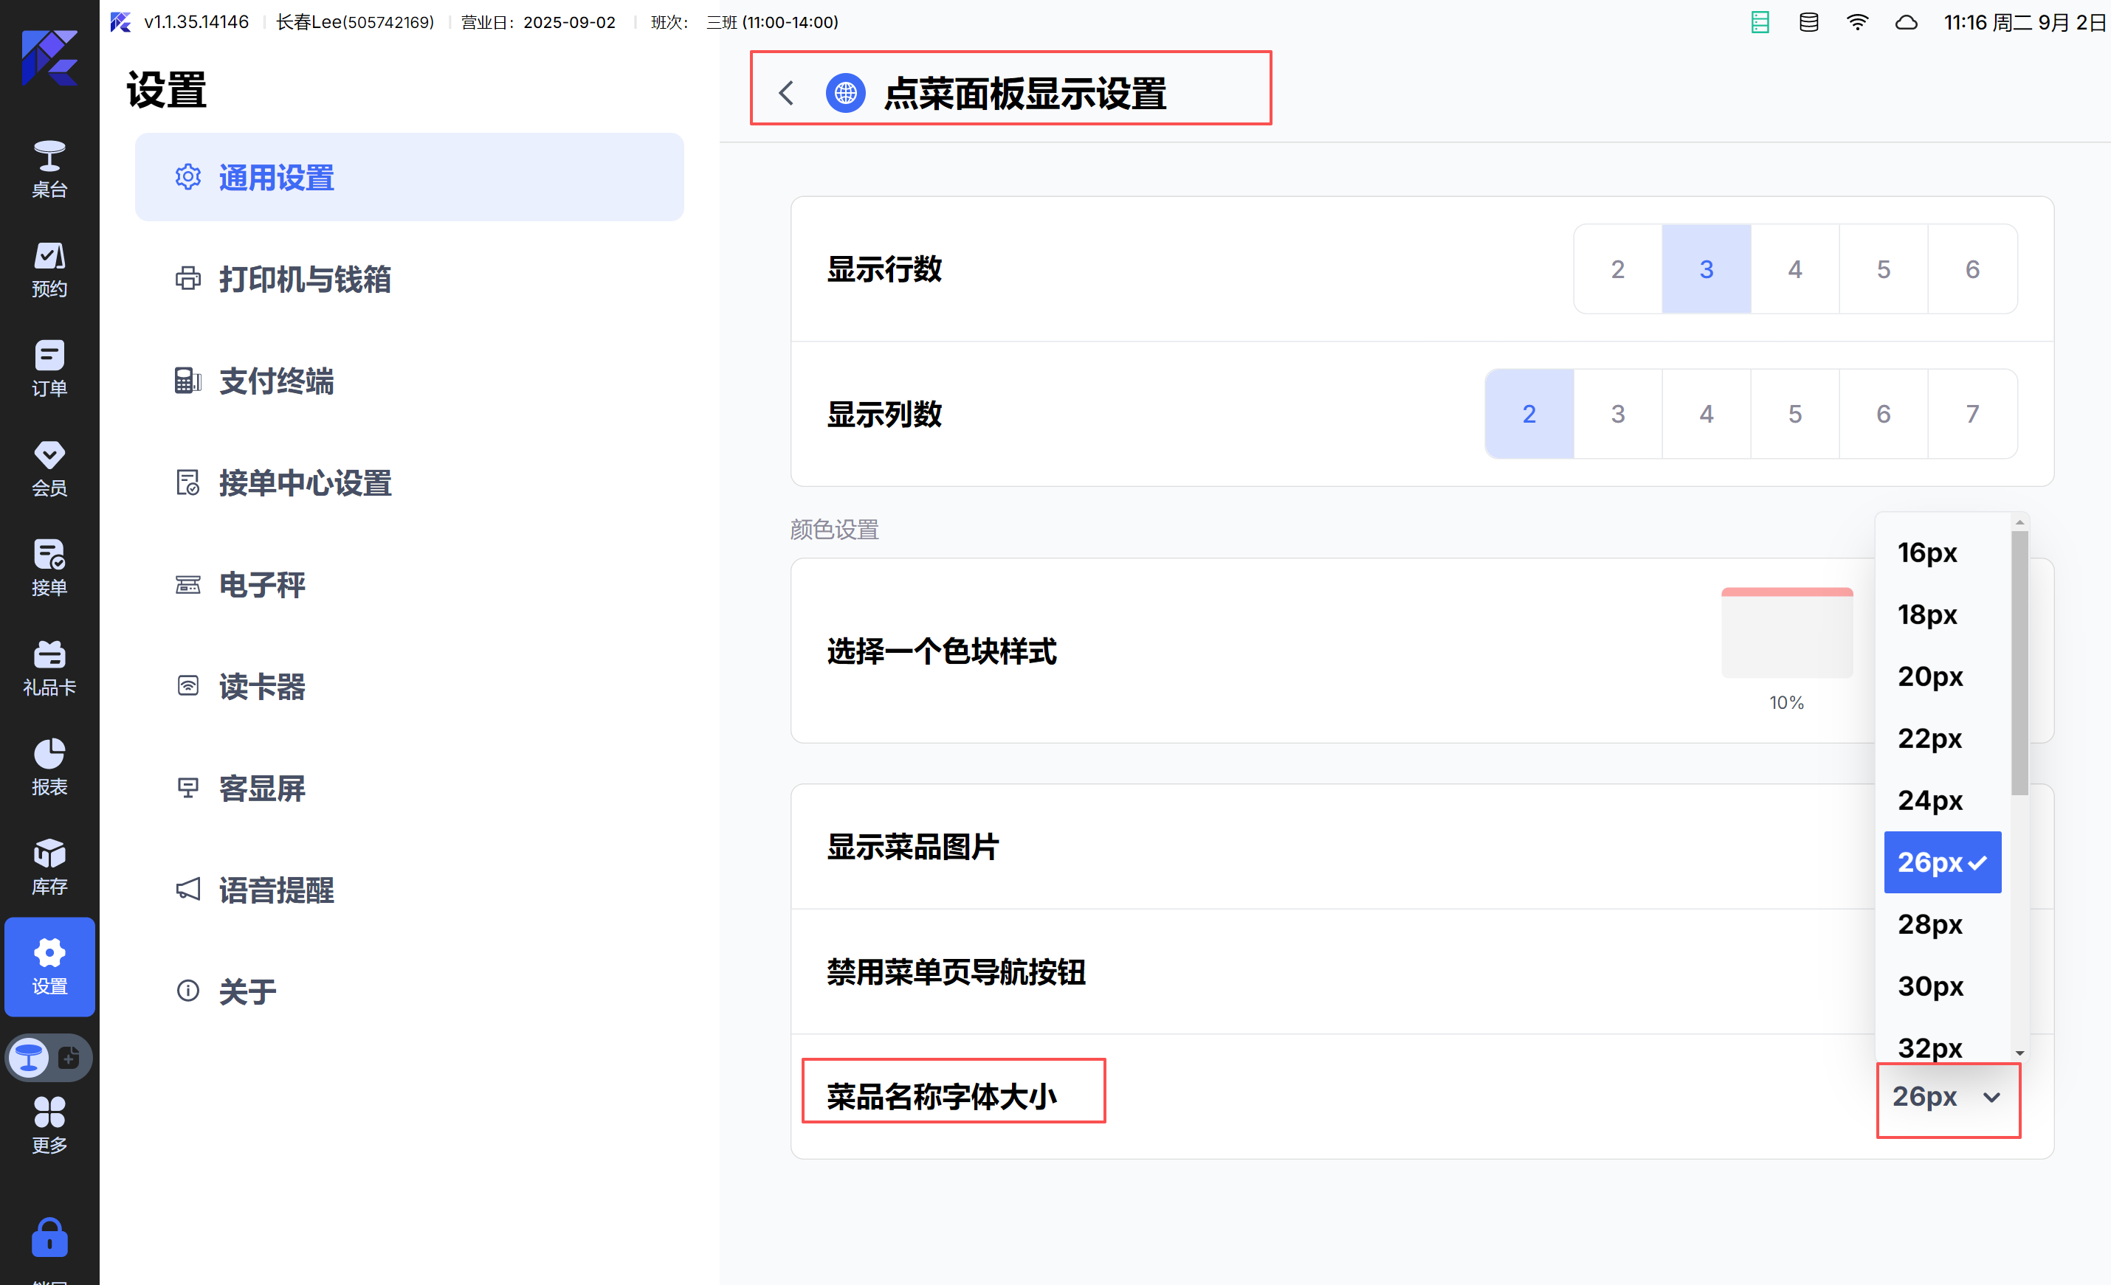The image size is (2111, 1285).
Task: Select the 10% color block style swatch
Action: click(1786, 634)
